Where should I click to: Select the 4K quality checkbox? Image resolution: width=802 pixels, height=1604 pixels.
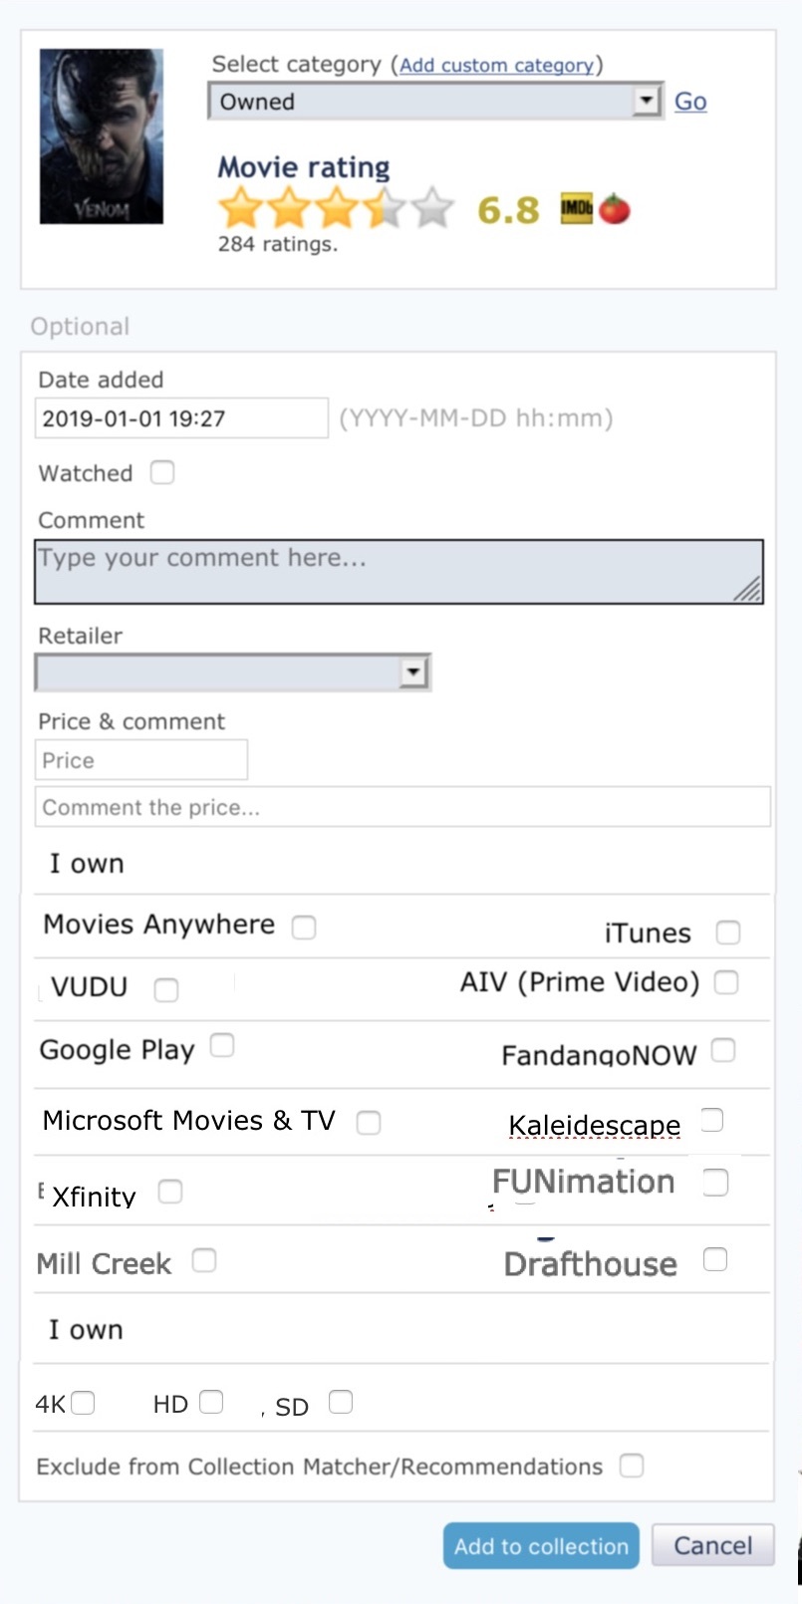(83, 1403)
